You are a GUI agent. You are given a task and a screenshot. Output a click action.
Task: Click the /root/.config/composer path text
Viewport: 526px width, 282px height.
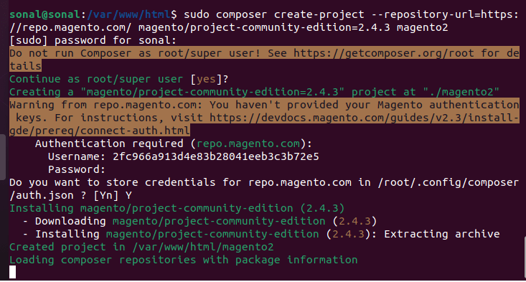[448, 183]
